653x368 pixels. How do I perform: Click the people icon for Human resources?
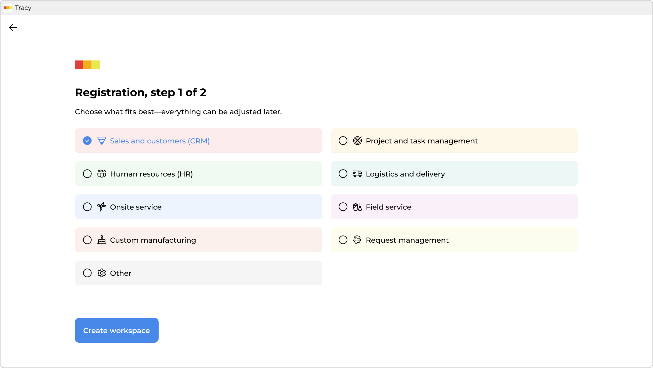pos(102,174)
